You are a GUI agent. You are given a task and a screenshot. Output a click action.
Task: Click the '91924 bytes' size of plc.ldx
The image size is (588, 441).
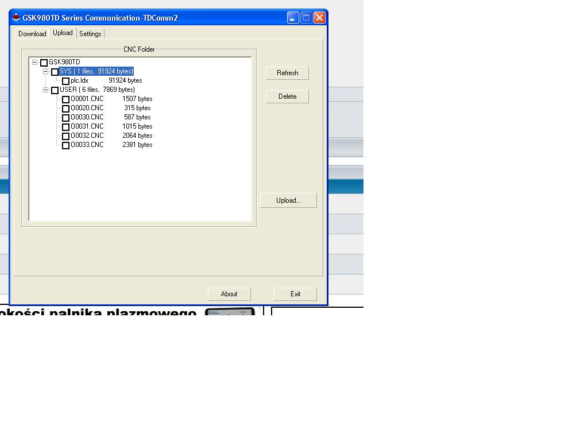(x=125, y=80)
